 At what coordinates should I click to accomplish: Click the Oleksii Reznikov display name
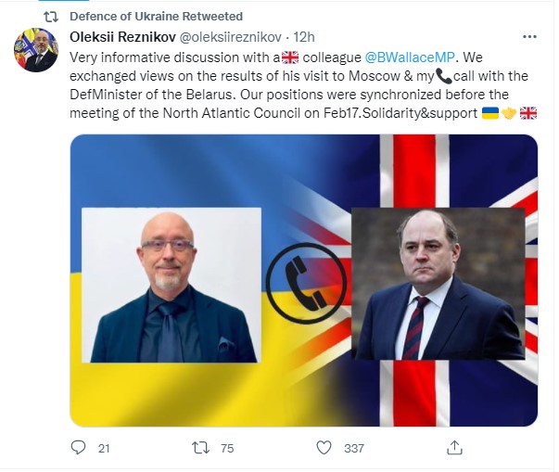(x=122, y=37)
